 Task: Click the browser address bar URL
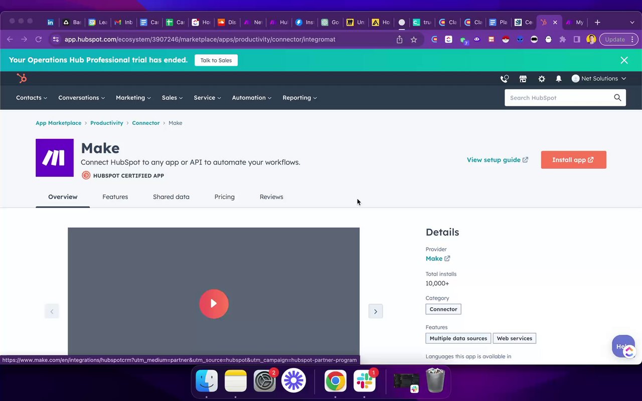[x=200, y=39]
